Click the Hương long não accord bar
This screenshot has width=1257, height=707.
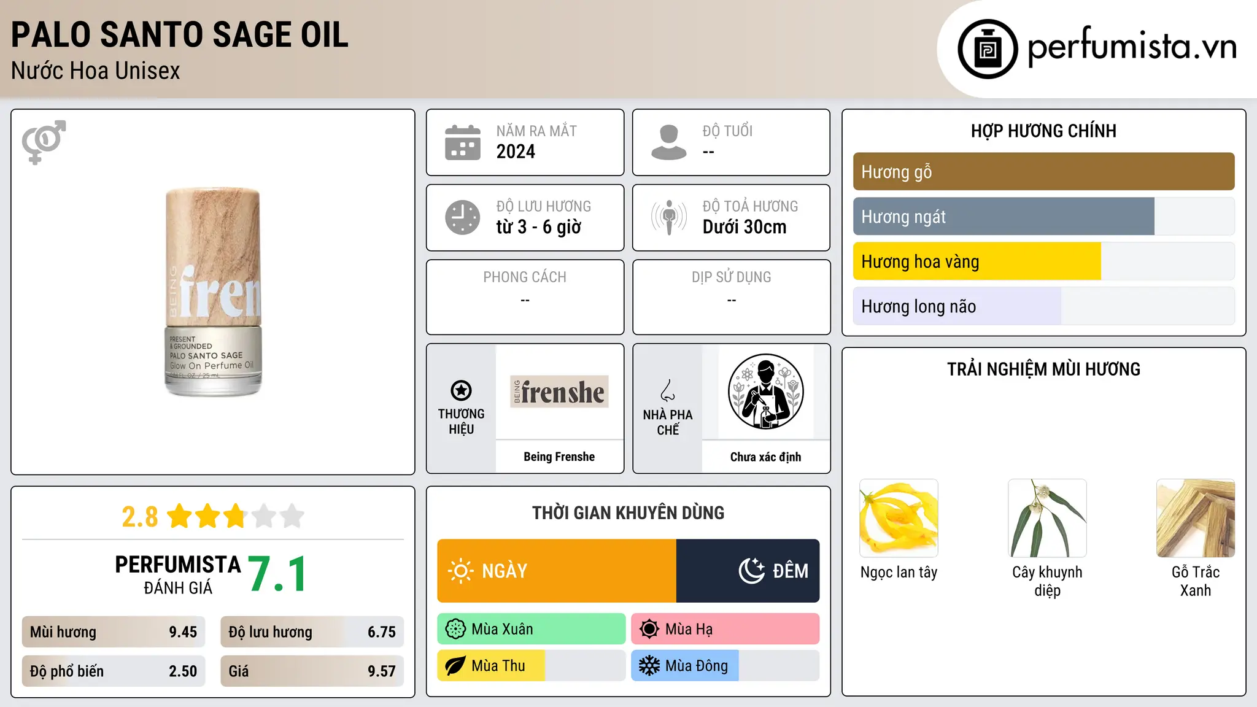point(1043,306)
